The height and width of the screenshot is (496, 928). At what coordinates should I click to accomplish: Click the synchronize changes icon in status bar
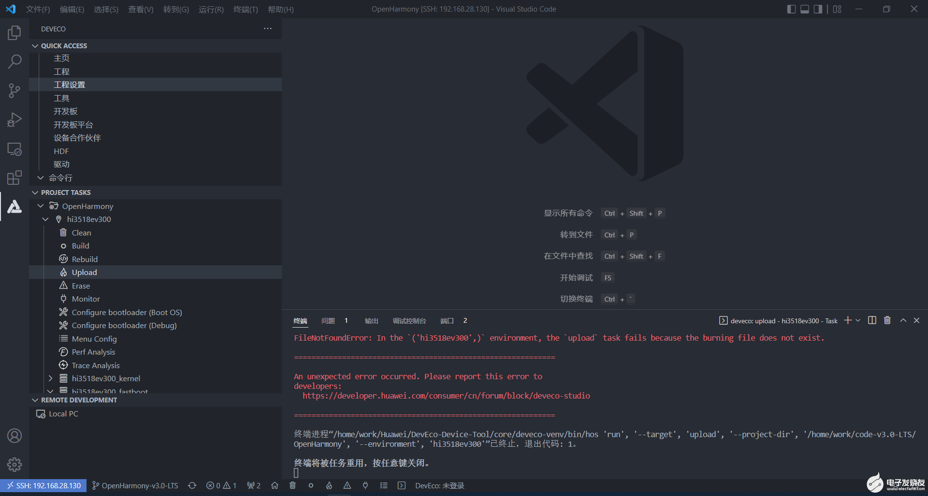coord(192,485)
